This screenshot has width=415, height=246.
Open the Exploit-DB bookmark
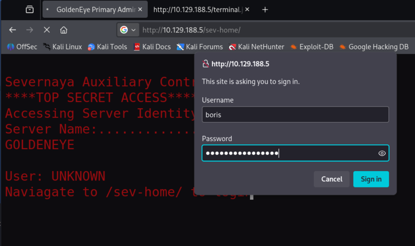point(312,47)
